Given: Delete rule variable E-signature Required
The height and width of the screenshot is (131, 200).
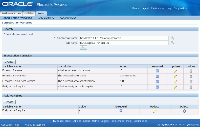Looking at the screenshot, I should (x=184, y=111).
